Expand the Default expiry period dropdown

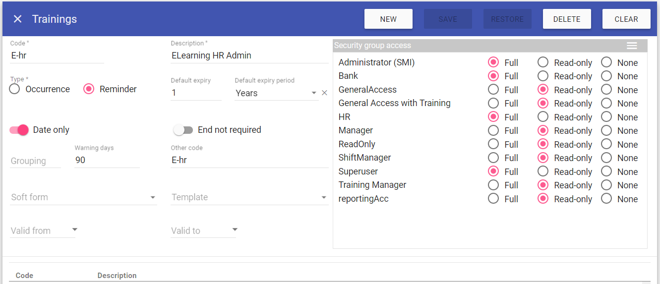click(x=313, y=93)
